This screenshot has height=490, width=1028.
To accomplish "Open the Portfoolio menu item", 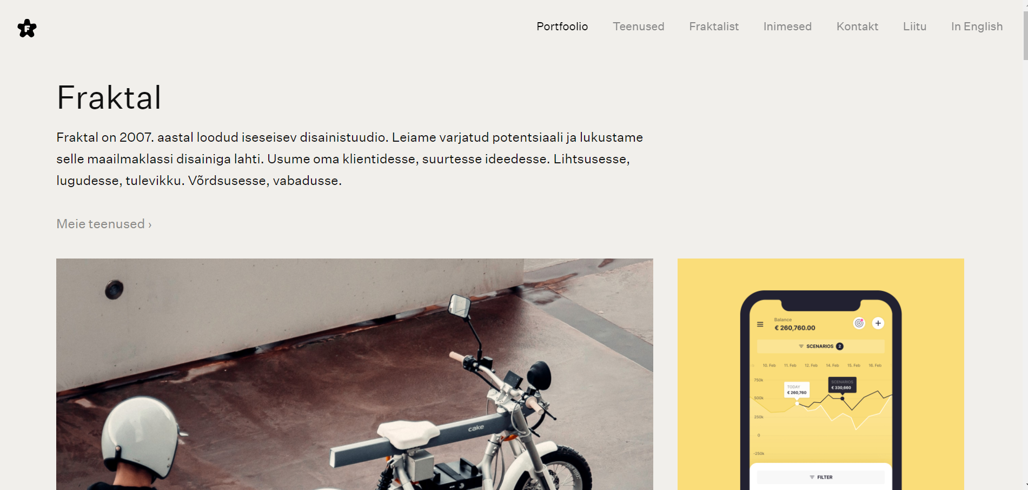I will 562,27.
